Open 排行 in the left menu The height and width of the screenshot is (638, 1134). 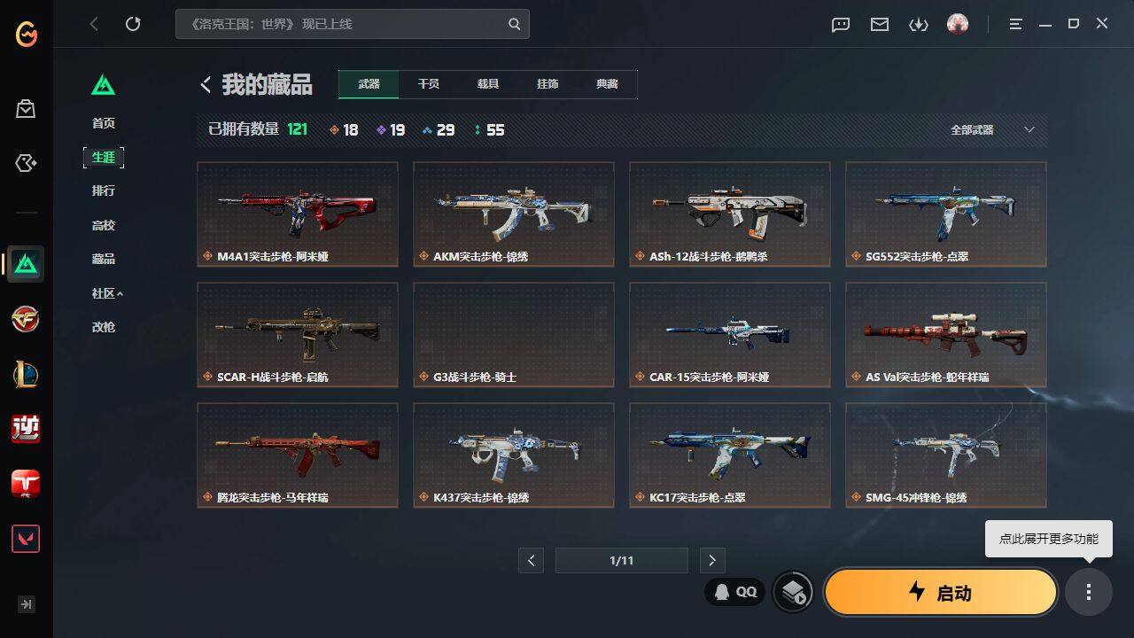(x=104, y=191)
